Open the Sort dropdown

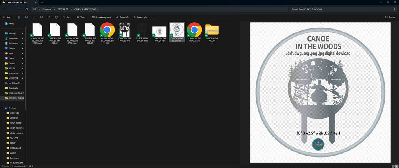coord(67,17)
